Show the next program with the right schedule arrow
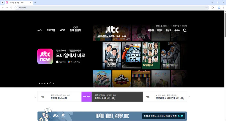The height and width of the screenshot is (121, 226). click(x=189, y=97)
